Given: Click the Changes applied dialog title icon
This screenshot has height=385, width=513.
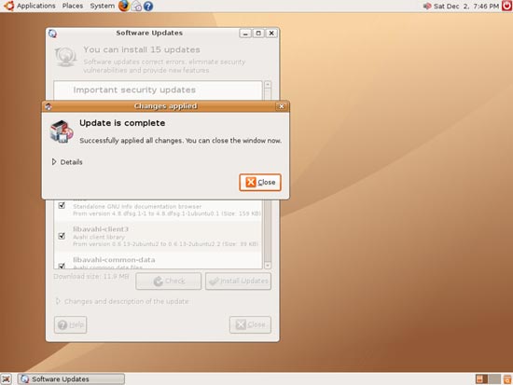Looking at the screenshot, I should point(49,106).
